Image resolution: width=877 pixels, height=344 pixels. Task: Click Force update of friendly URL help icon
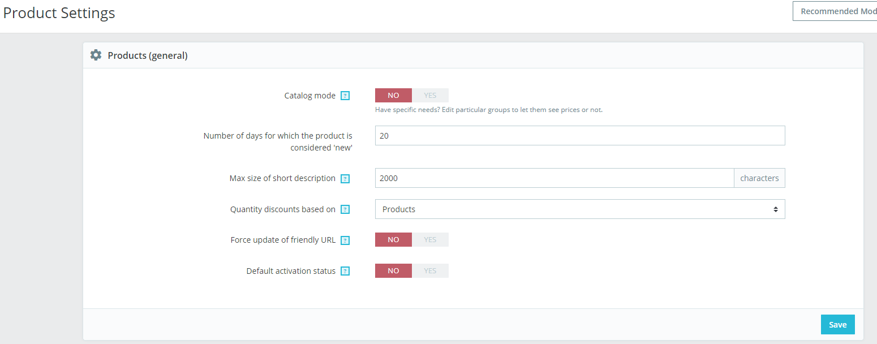pos(345,240)
